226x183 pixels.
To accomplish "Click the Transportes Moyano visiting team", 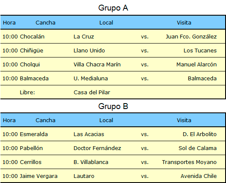I will tap(189, 162).
